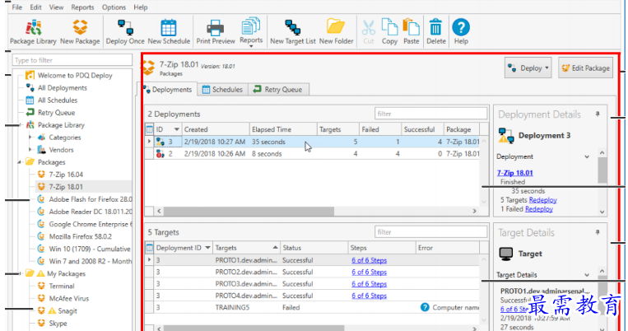Click Redeploy next to 1 Failed

[x=538, y=209]
